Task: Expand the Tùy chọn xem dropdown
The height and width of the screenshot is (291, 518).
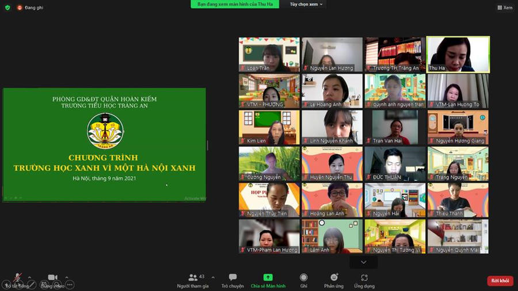Action: coord(306,4)
